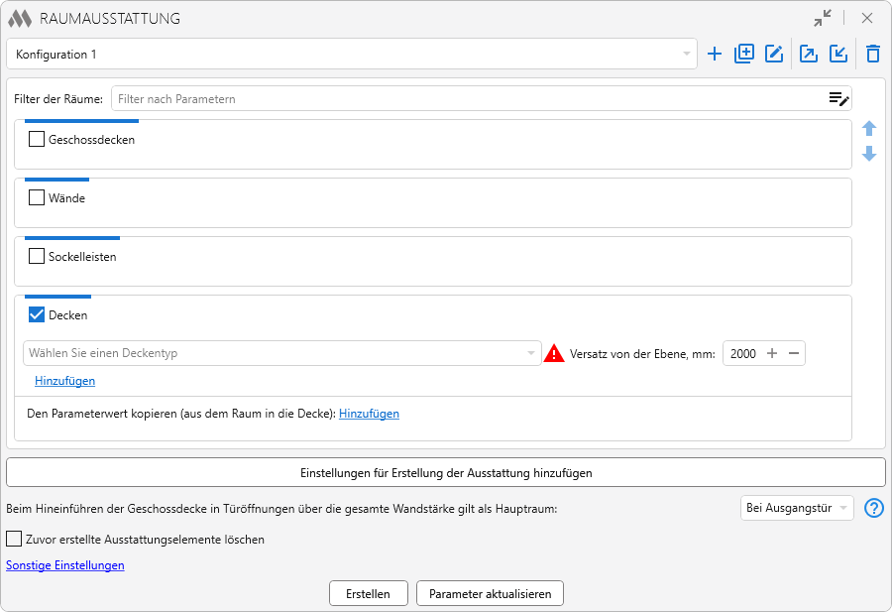Open help for main room setting
The width and height of the screenshot is (892, 612).
pyautogui.click(x=873, y=509)
